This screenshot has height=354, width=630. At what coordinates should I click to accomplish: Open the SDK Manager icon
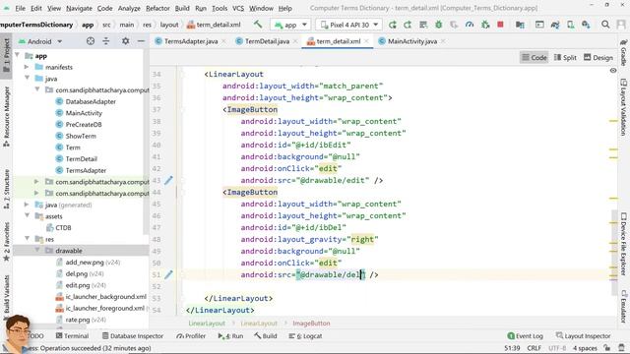[x=586, y=25]
